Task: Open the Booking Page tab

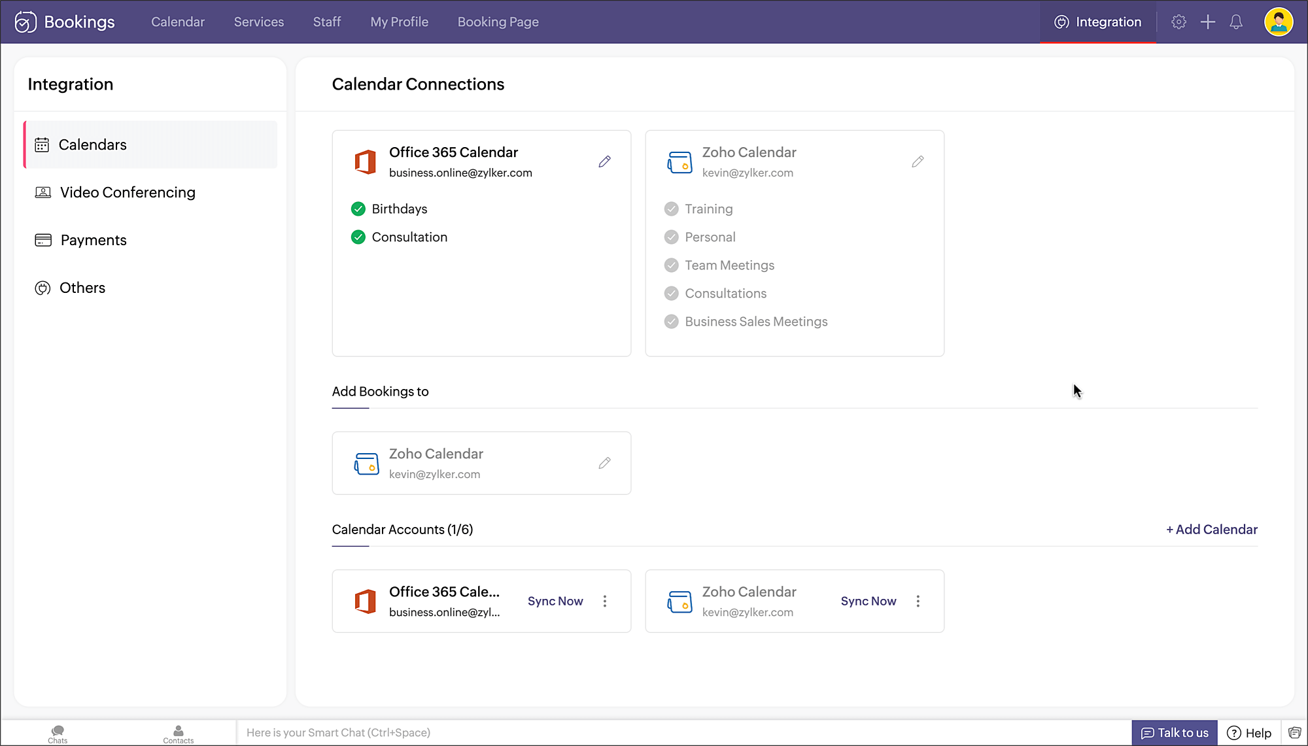Action: pyautogui.click(x=498, y=22)
